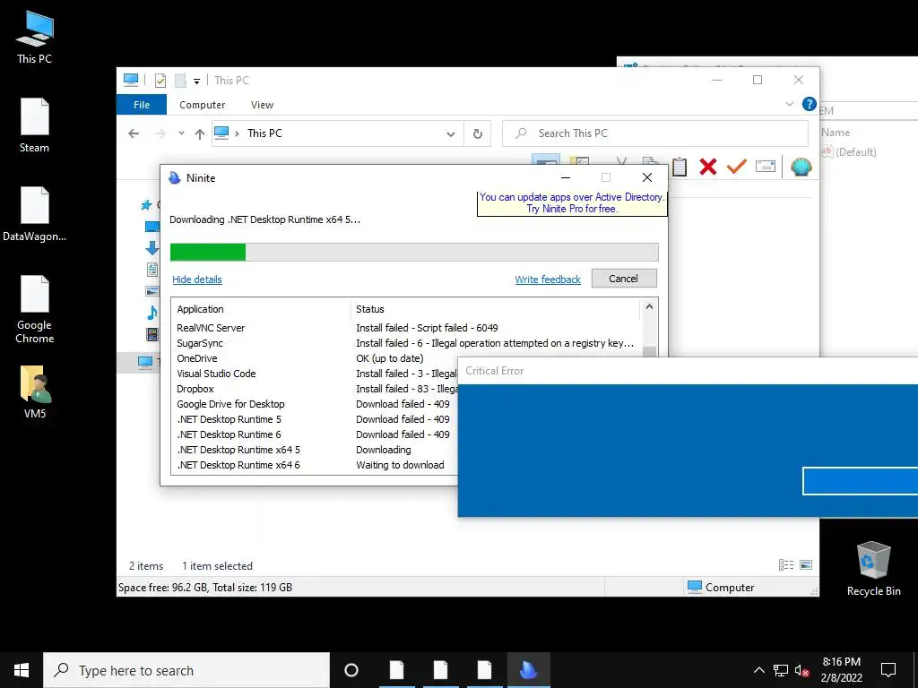Show hidden system tray icons

coord(758,670)
